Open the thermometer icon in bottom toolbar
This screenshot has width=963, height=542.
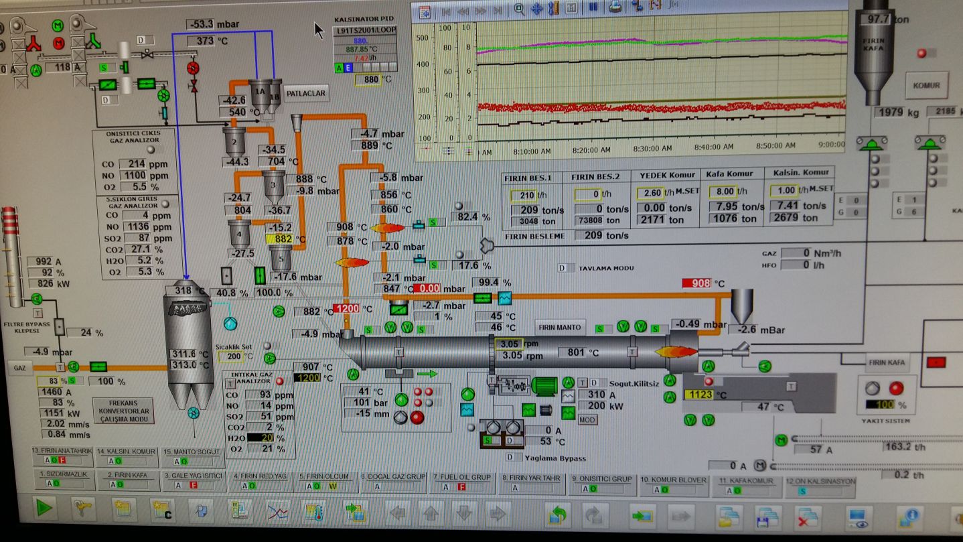315,513
